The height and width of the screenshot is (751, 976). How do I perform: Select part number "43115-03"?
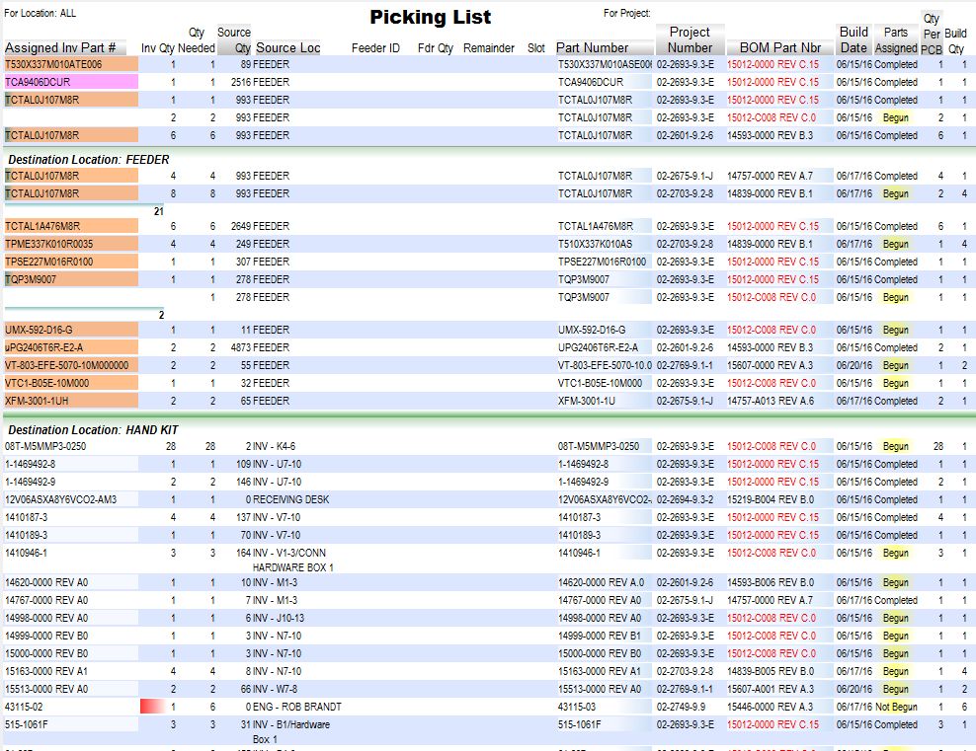pos(576,707)
